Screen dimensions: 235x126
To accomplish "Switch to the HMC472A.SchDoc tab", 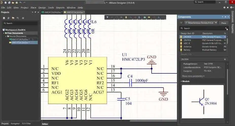I will click(74, 12).
